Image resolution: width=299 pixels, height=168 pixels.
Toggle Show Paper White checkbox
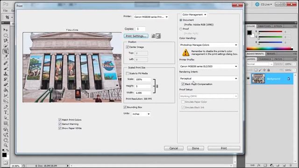(x=60, y=128)
